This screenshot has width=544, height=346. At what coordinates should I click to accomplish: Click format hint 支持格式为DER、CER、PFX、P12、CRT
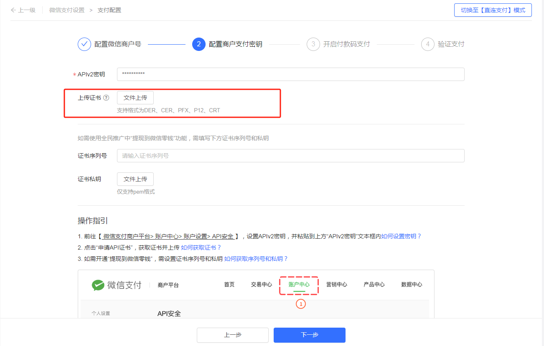(168, 111)
